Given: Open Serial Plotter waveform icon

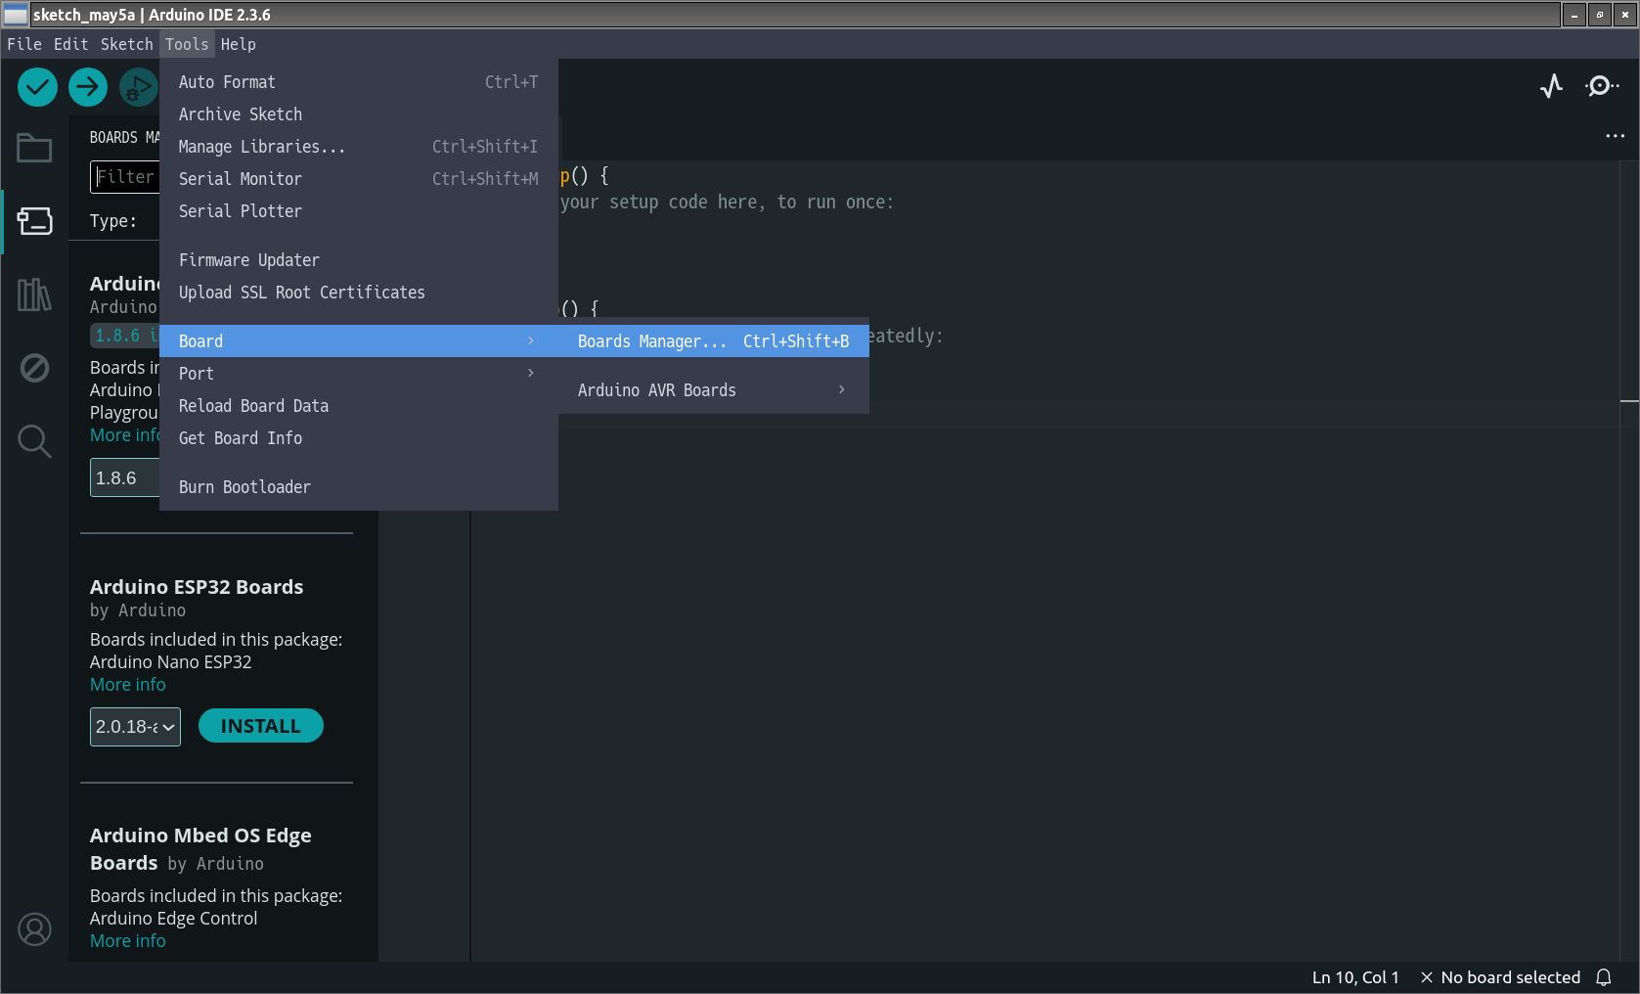Looking at the screenshot, I should coord(1551,87).
